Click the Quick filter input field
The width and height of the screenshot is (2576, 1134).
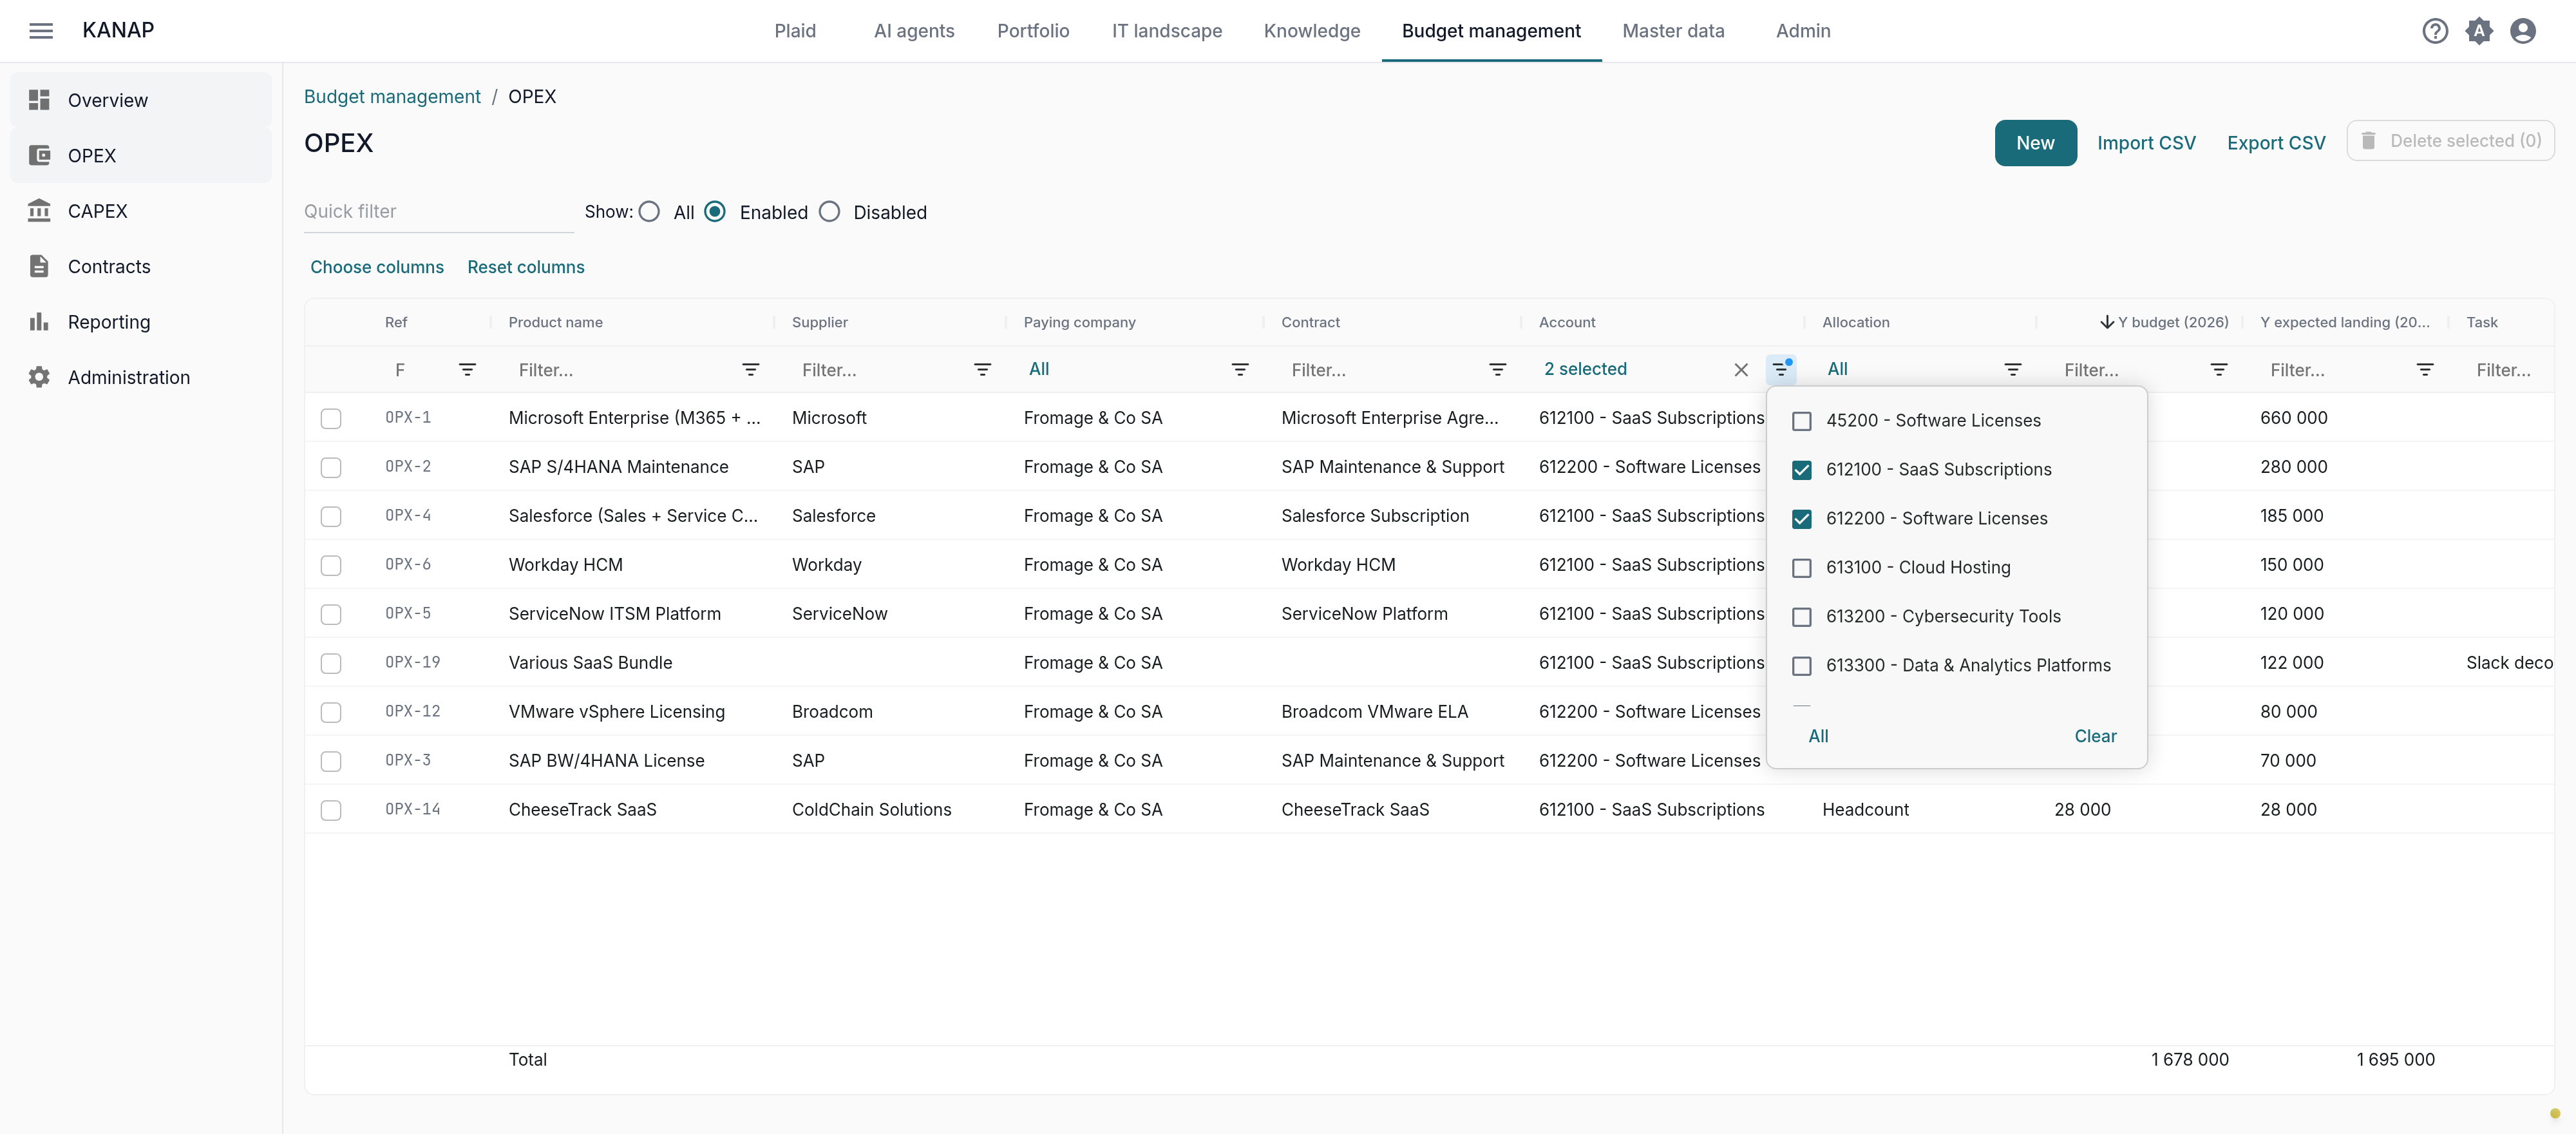click(438, 211)
